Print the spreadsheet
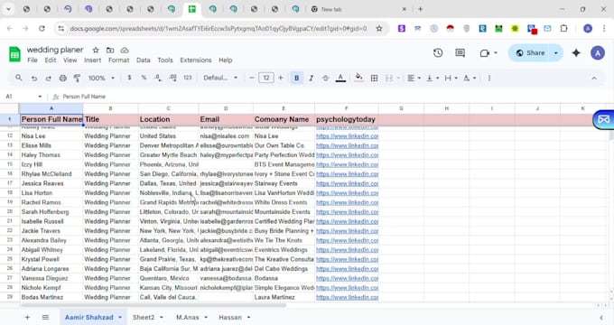Image resolution: width=614 pixels, height=325 pixels. 62,79
